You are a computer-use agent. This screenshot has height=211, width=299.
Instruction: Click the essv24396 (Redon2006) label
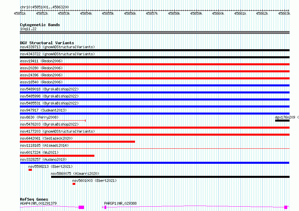click(x=41, y=75)
